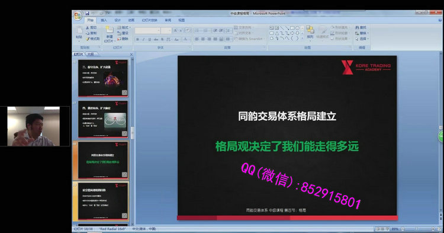Image resolution: width=444 pixels, height=233 pixels.
Task: Switch to the Insert (插入) ribbon tab
Action: point(104,20)
